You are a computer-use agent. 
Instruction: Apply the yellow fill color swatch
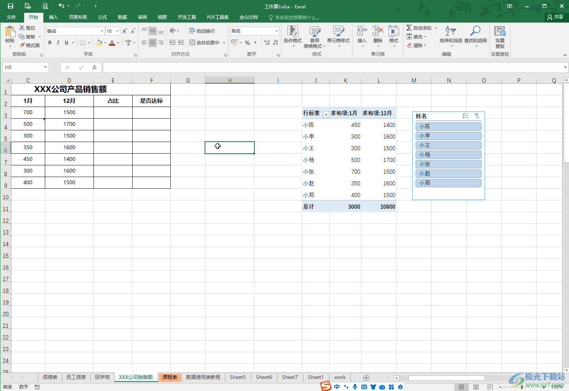99,43
